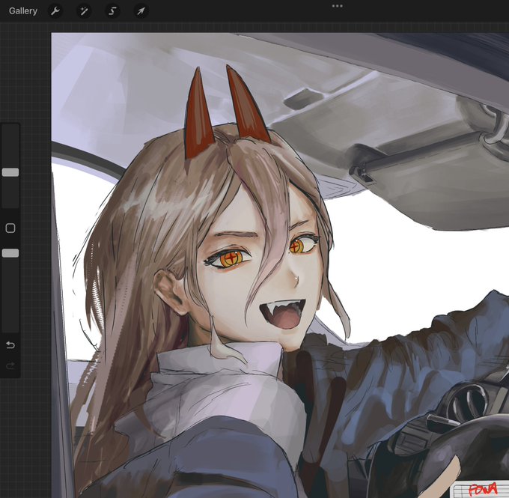509x498 pixels.
Task: Tap the three dots at top center
Action: [x=338, y=6]
